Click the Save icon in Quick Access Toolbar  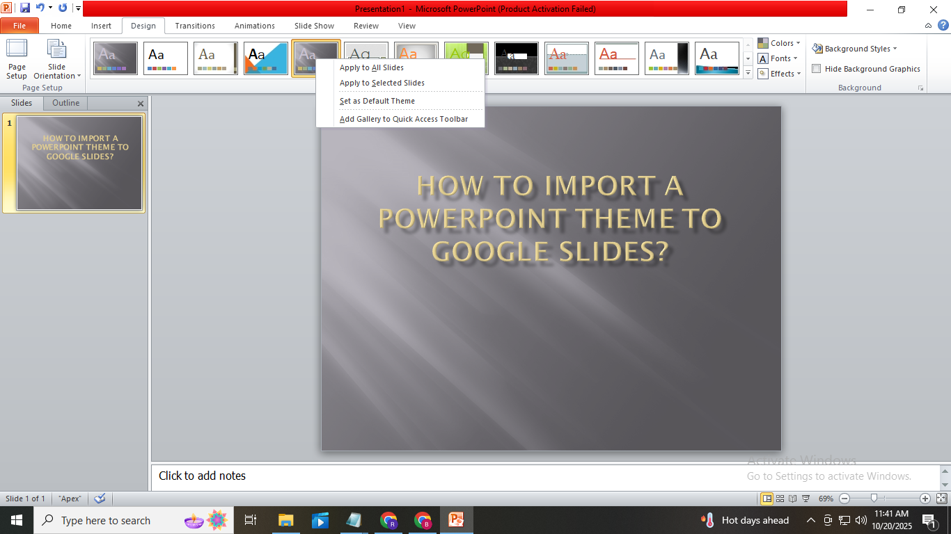click(x=25, y=8)
